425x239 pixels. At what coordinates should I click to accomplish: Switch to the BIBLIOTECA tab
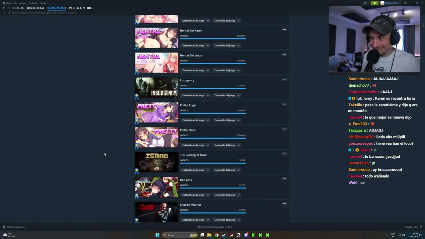36,8
